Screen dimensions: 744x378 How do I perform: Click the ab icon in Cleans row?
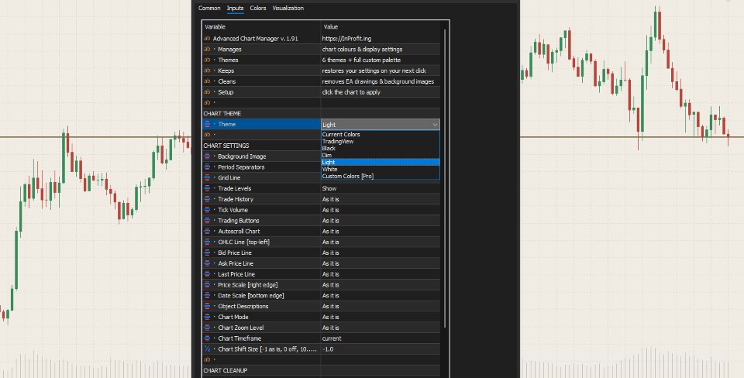coord(207,81)
